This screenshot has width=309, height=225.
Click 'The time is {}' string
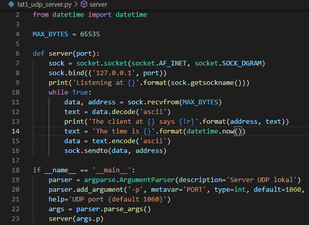tap(123, 131)
